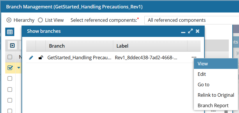Open the All referenced components dropdown
This screenshot has height=113, width=239.
coord(192,20)
